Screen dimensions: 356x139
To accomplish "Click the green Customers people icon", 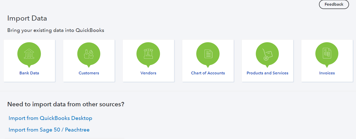I will coord(89,54).
